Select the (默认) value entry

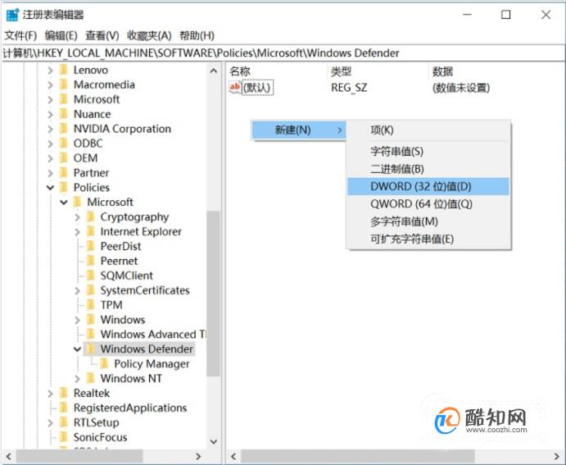(x=257, y=88)
